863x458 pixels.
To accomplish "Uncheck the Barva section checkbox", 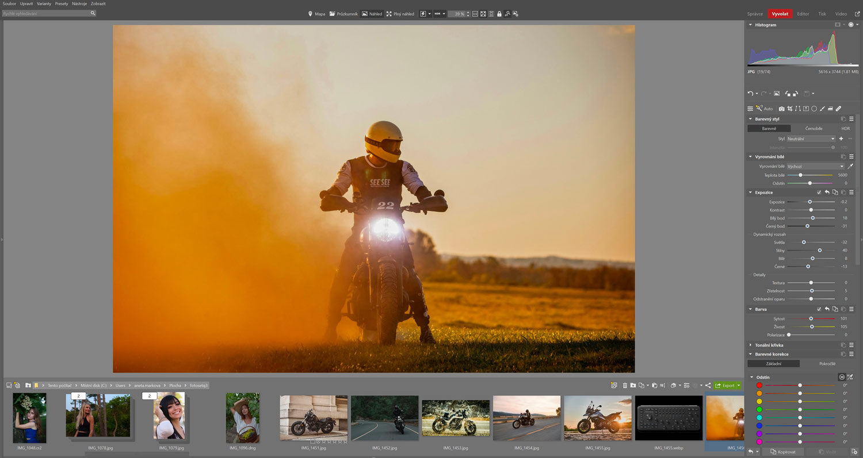I will [819, 309].
